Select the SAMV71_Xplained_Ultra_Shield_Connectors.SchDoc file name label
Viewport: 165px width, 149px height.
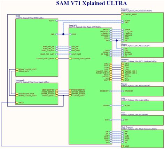(x=139, y=129)
